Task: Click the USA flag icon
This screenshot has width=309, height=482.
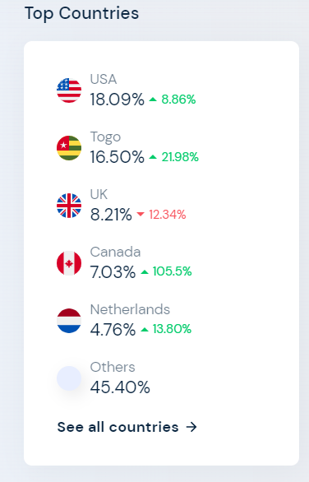Action: [x=69, y=90]
